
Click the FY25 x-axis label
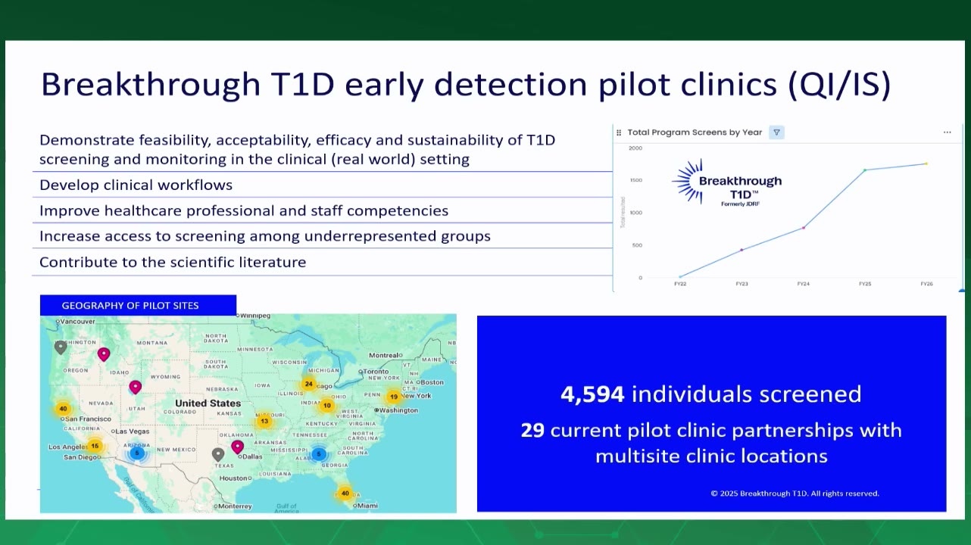coord(865,284)
